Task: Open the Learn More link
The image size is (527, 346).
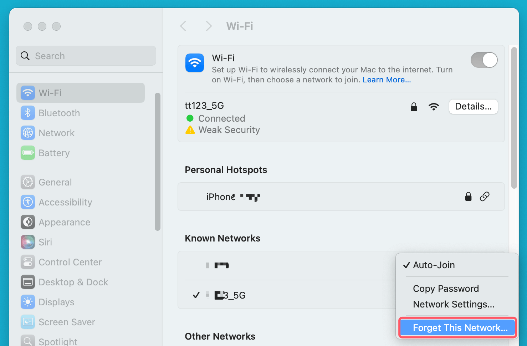Action: (387, 80)
